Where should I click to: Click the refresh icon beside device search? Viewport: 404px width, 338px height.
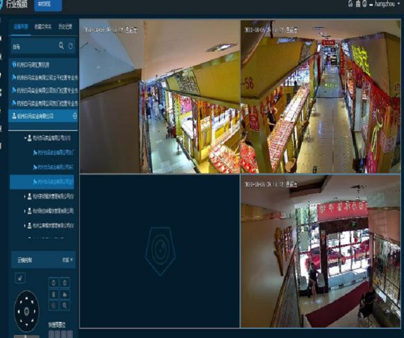[71, 45]
